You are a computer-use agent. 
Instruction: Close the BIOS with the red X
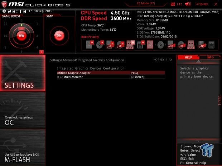(x=216, y=4)
